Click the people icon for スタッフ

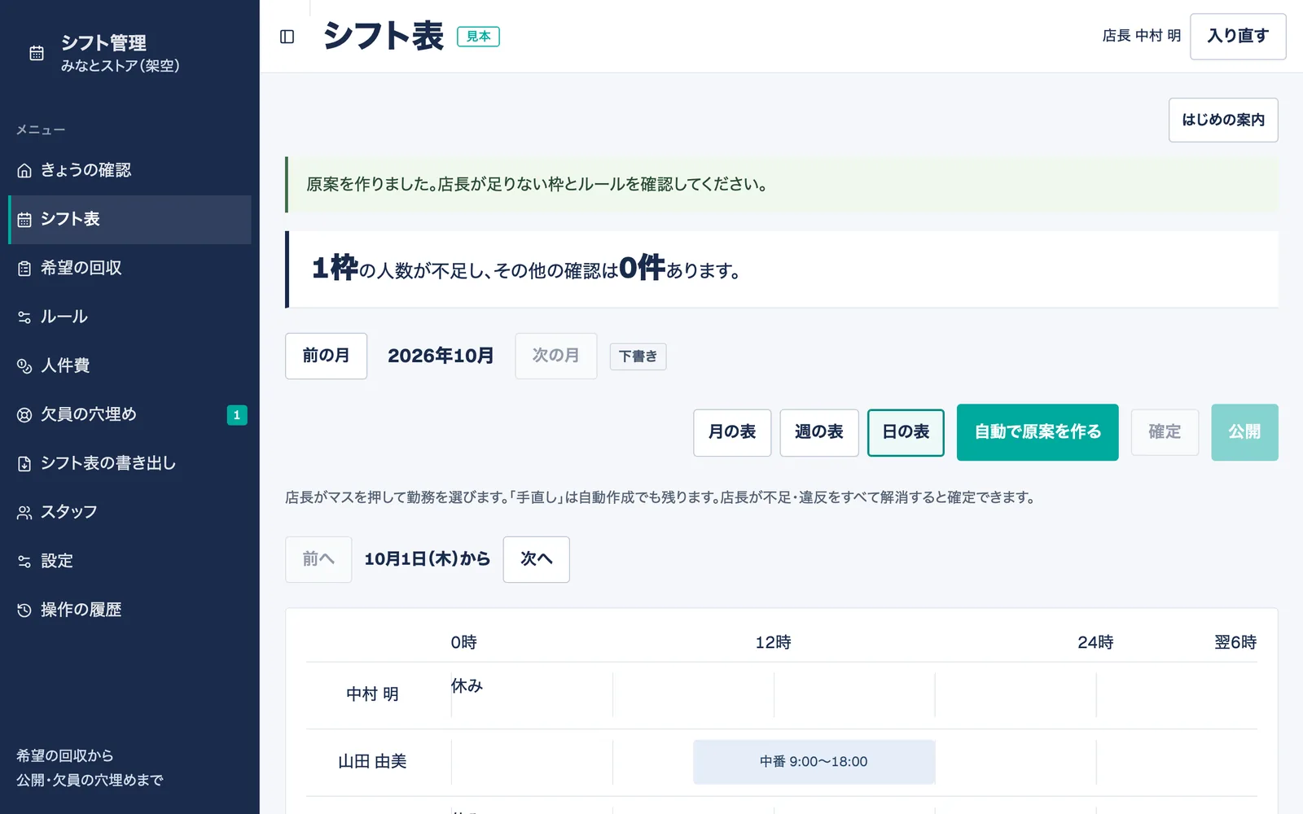24,513
